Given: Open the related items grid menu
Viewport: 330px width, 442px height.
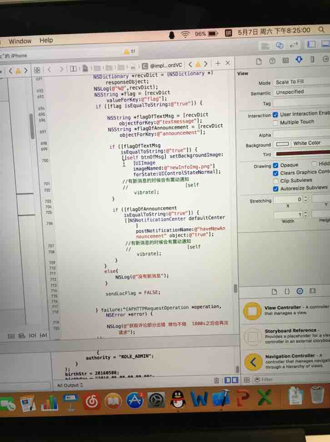Looking at the screenshot, I should (x=37, y=70).
